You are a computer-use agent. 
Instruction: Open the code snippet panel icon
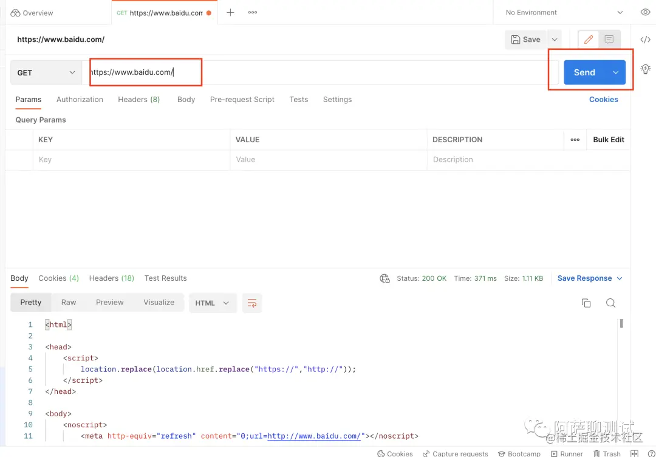coord(645,40)
